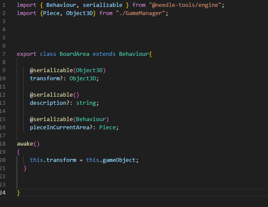Click the "import" keyword on line 1
268x207 pixels.
[27, 5]
